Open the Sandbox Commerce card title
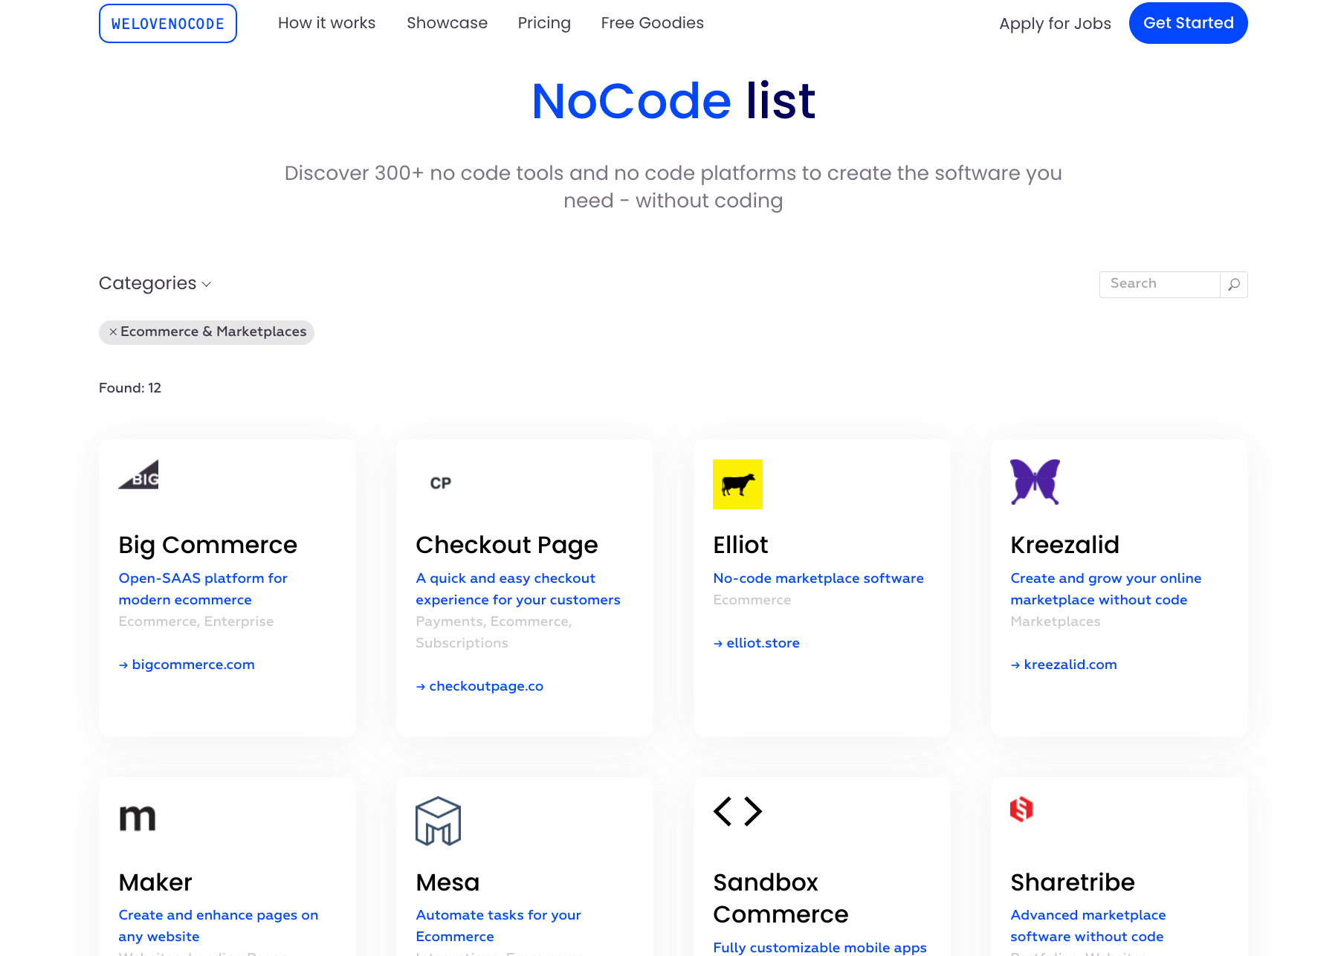The height and width of the screenshot is (956, 1341). coord(781,898)
